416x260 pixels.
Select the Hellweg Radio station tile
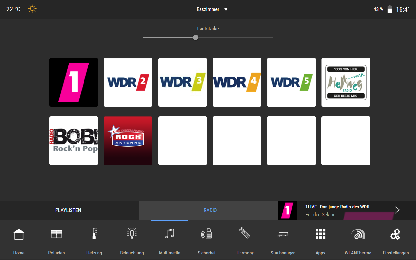point(346,82)
